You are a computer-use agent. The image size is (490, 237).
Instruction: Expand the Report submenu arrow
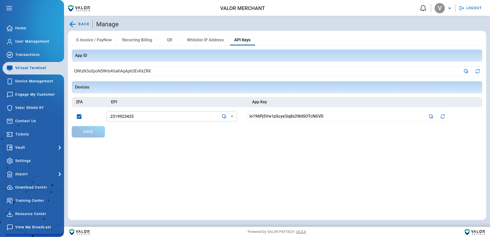click(x=59, y=174)
